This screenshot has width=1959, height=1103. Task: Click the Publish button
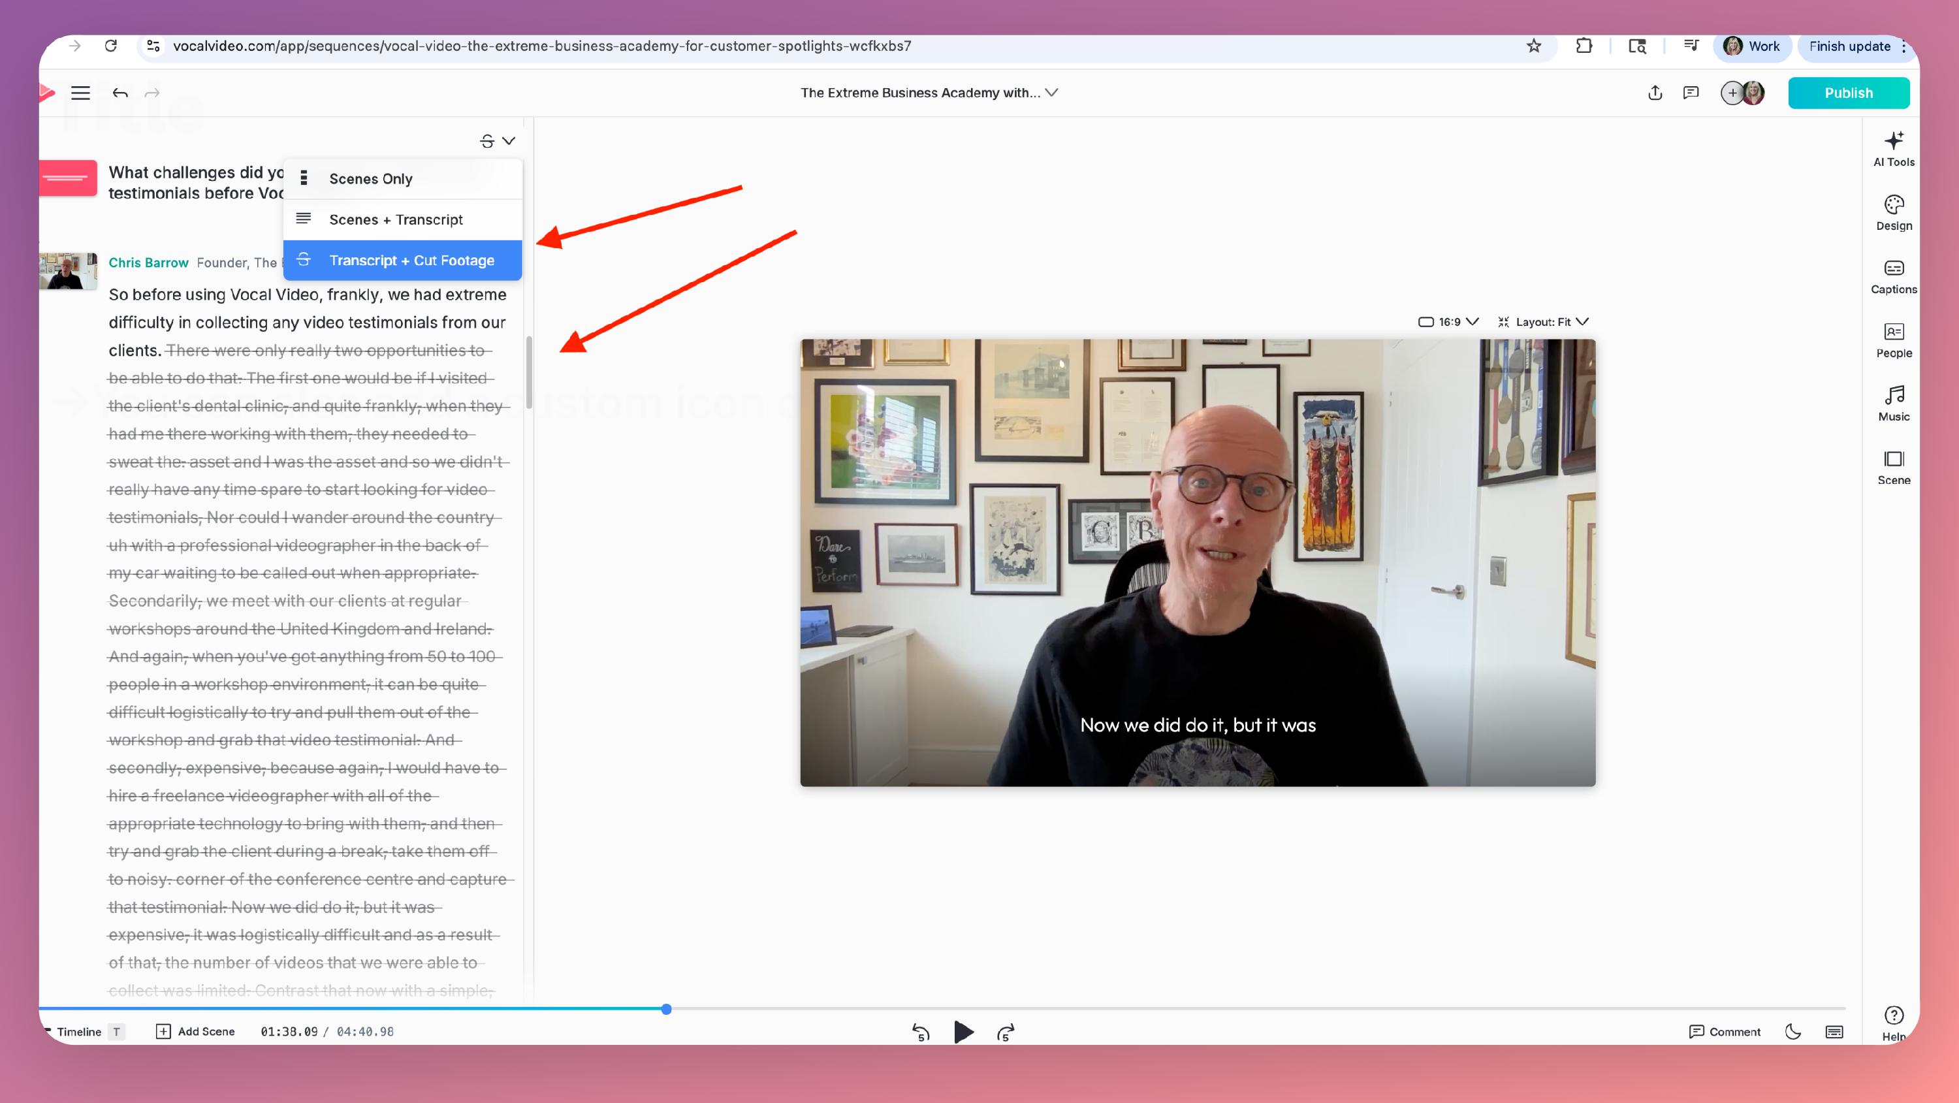pos(1848,93)
